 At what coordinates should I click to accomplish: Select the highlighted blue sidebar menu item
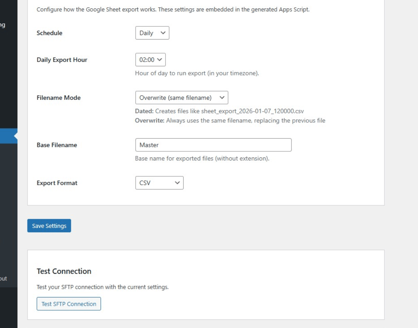click(x=8, y=136)
